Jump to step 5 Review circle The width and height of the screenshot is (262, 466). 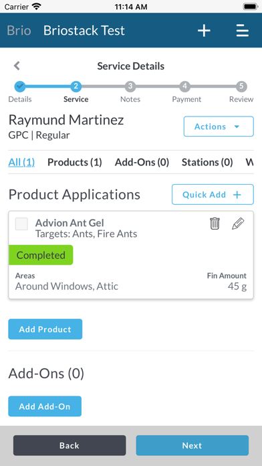click(x=241, y=86)
